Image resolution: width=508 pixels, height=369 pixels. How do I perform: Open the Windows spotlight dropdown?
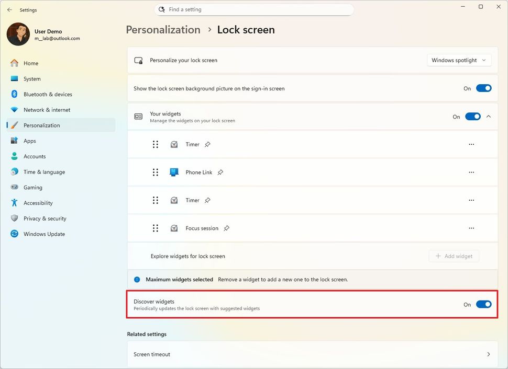459,60
